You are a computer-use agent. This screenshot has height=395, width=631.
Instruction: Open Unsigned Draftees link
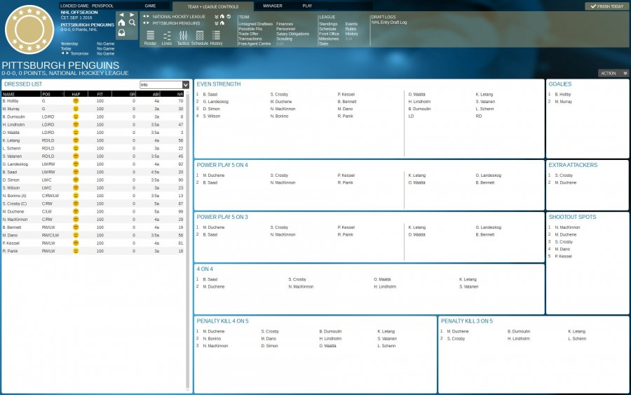[x=255, y=24]
